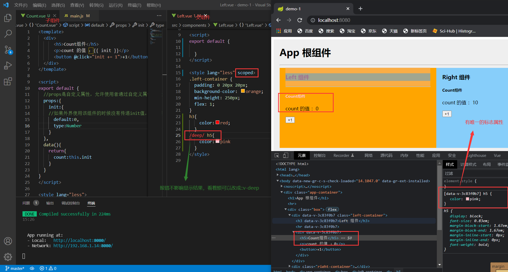
Task: Click the master branch status item
Action: (x=15, y=268)
